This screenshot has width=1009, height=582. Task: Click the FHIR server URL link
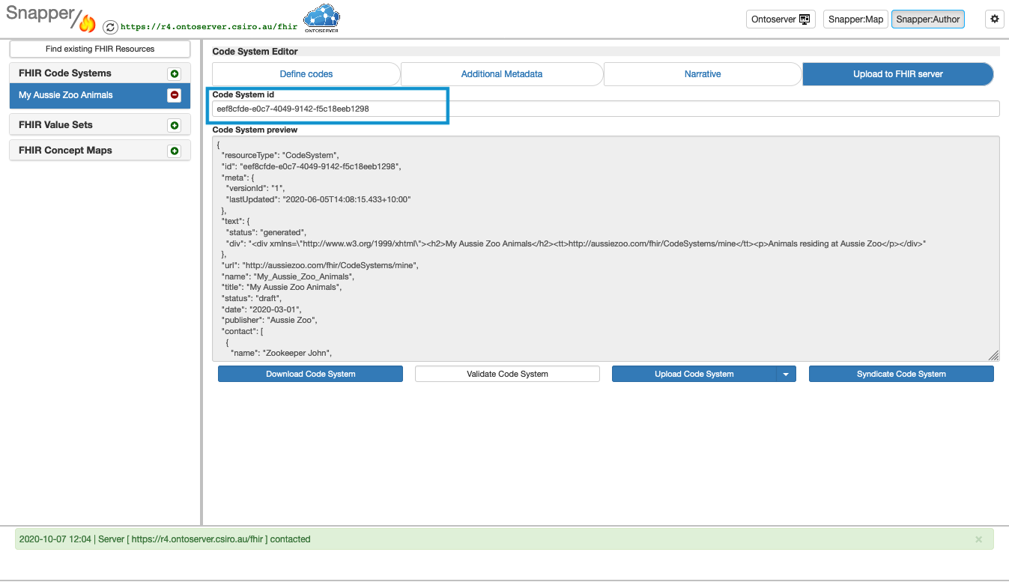tap(209, 26)
